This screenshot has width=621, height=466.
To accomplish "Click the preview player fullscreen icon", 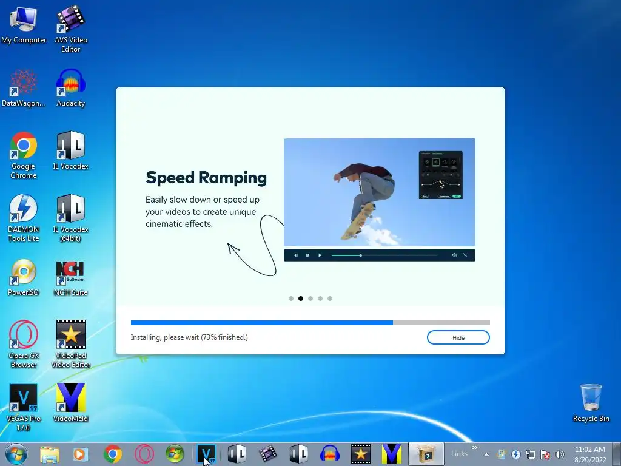I will [x=465, y=255].
